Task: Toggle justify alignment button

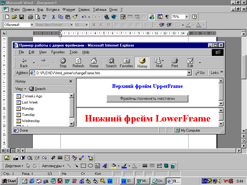Action: click(138, 25)
